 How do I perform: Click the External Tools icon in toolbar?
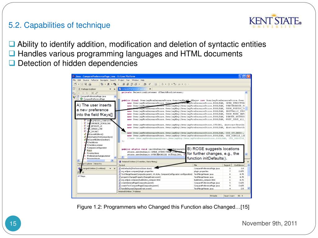[115, 84]
